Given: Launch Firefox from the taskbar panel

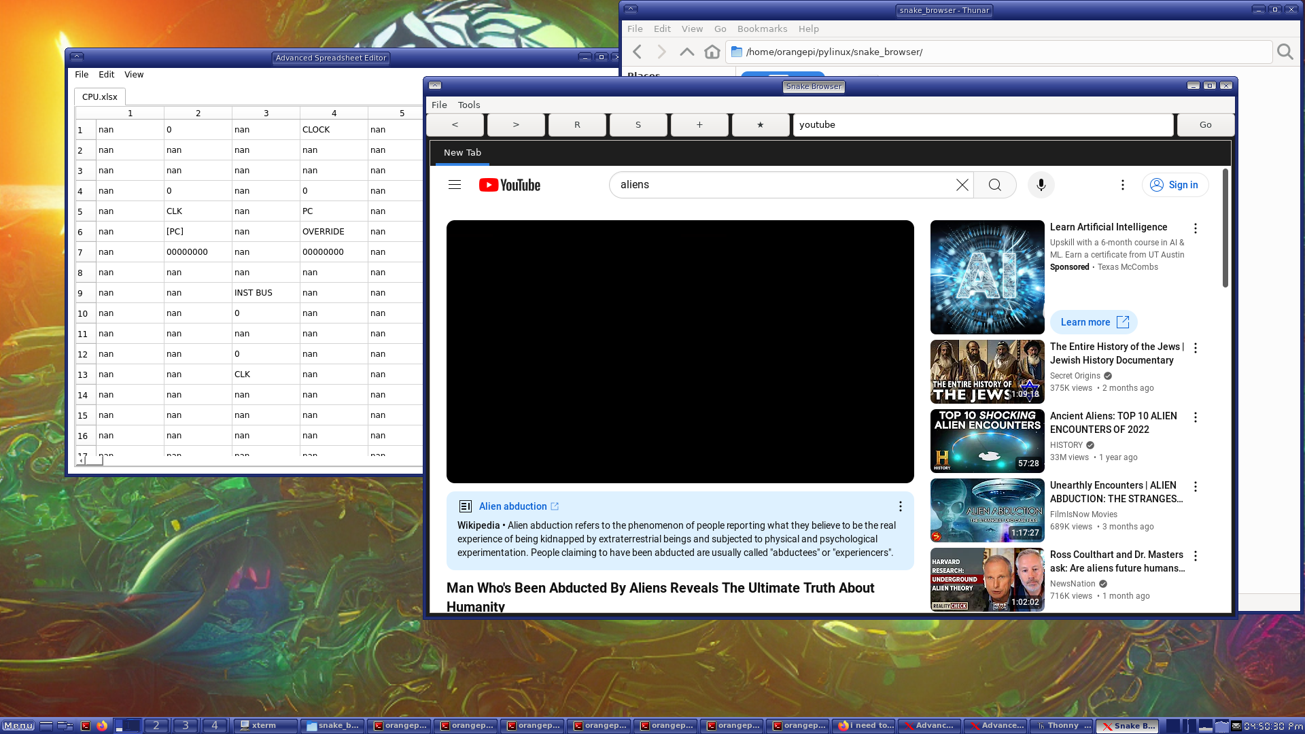Looking at the screenshot, I should coord(102,726).
